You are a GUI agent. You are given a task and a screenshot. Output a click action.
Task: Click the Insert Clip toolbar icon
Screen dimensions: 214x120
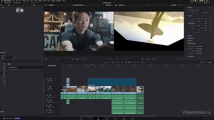116,62
